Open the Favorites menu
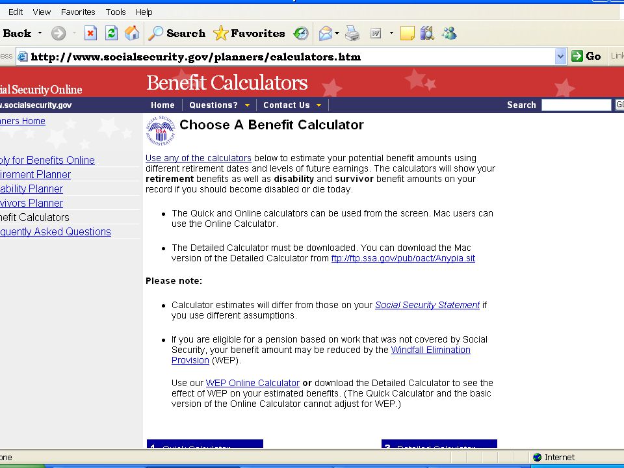The height and width of the screenshot is (468, 624). (78, 12)
